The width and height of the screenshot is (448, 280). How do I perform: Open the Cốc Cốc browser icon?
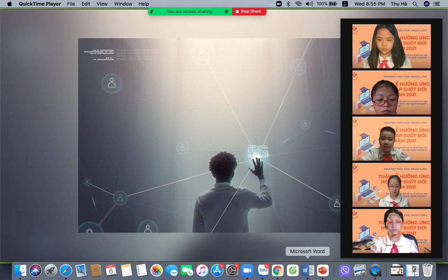tap(293, 270)
